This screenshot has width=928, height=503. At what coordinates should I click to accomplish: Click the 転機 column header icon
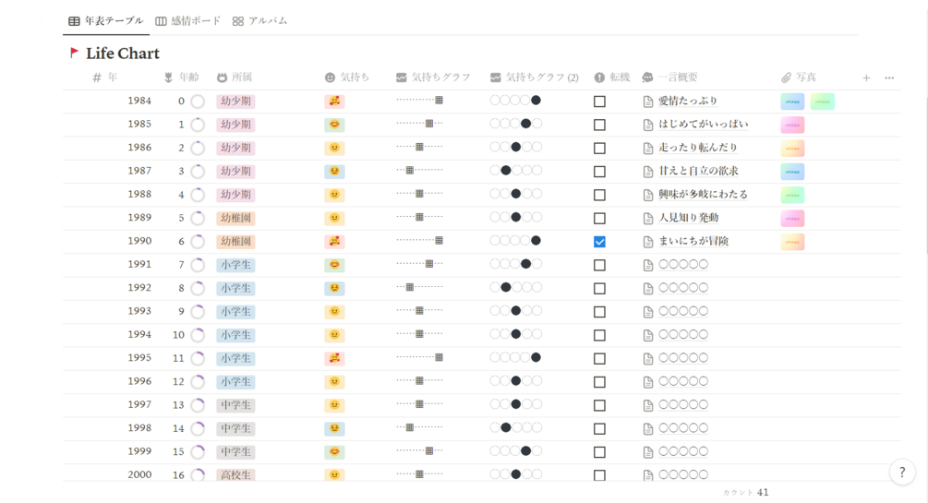point(599,78)
